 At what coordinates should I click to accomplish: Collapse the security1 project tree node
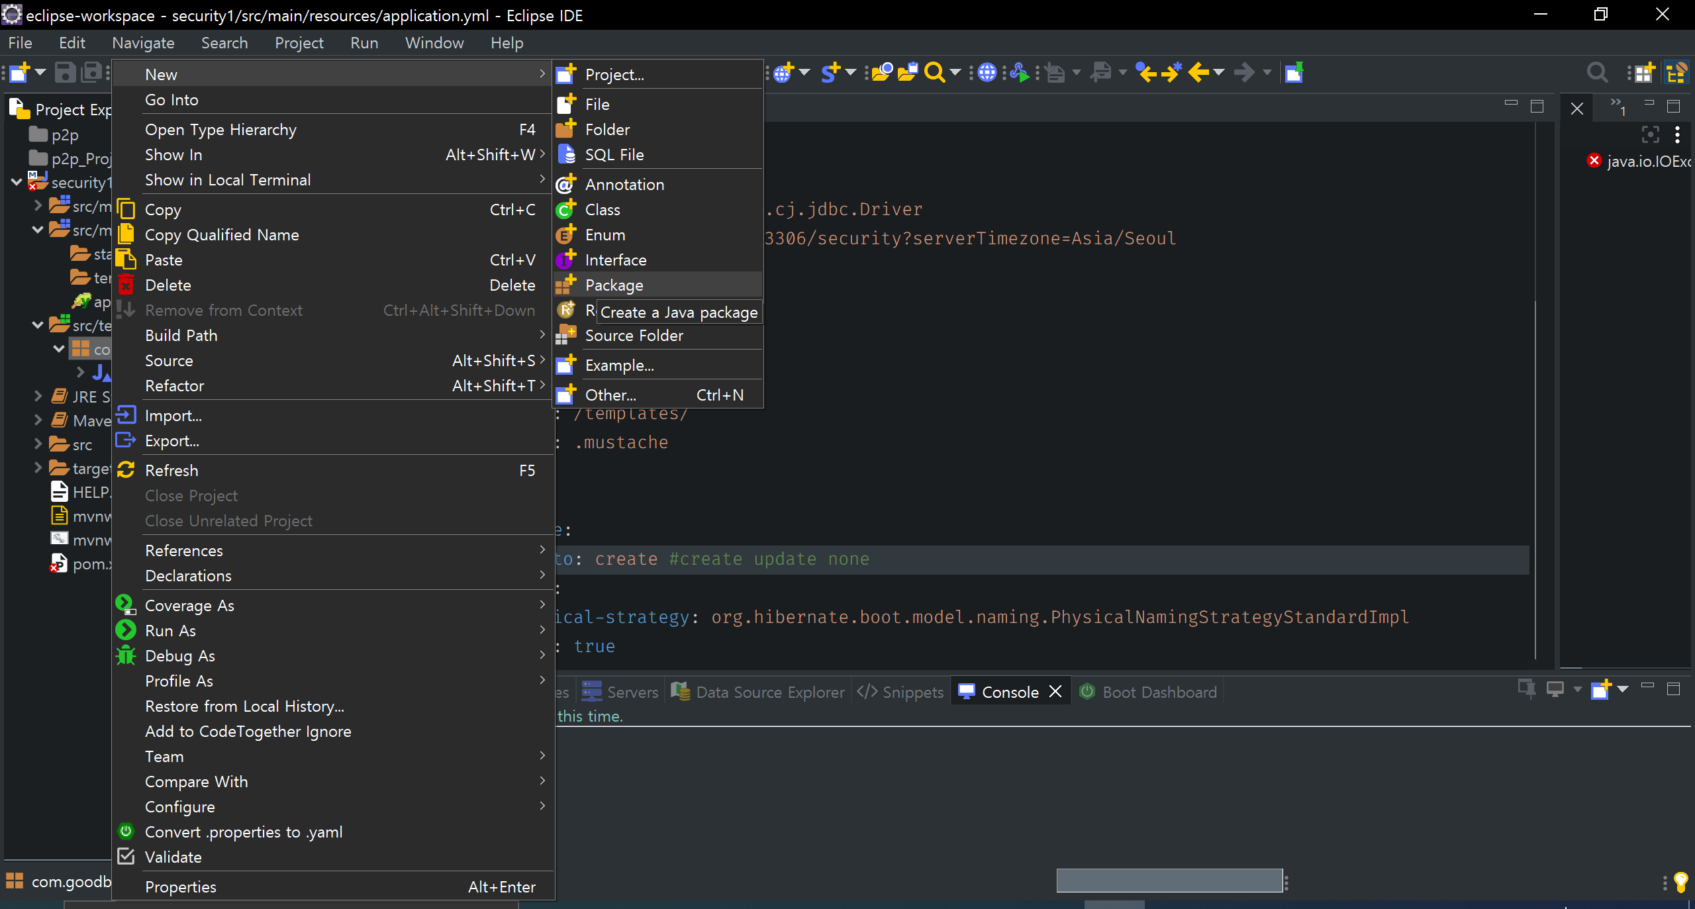(17, 182)
